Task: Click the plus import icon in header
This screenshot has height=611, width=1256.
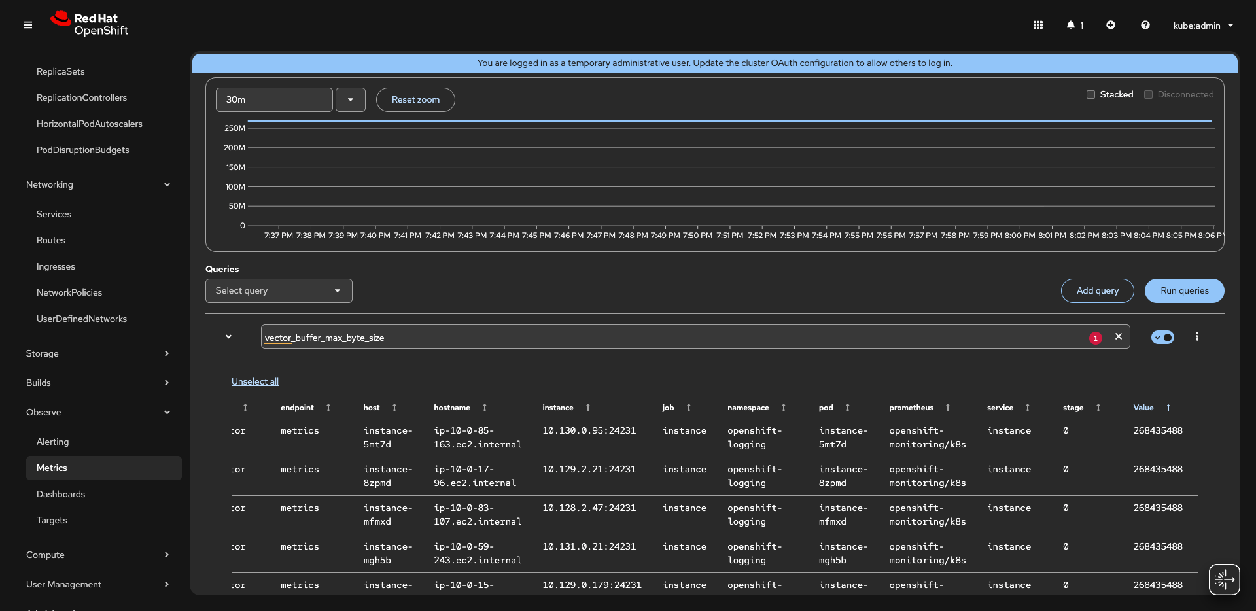Action: pos(1111,25)
